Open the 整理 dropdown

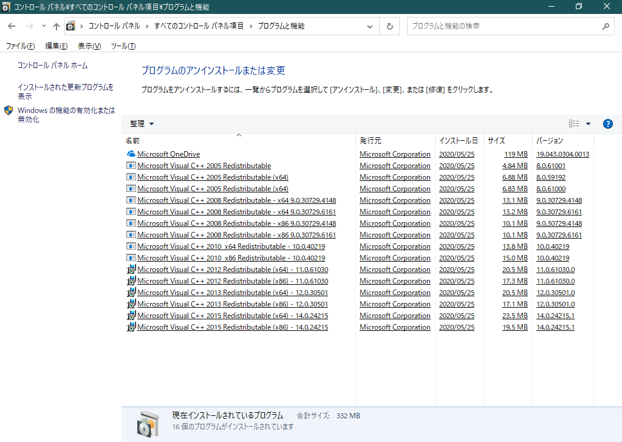tap(142, 124)
